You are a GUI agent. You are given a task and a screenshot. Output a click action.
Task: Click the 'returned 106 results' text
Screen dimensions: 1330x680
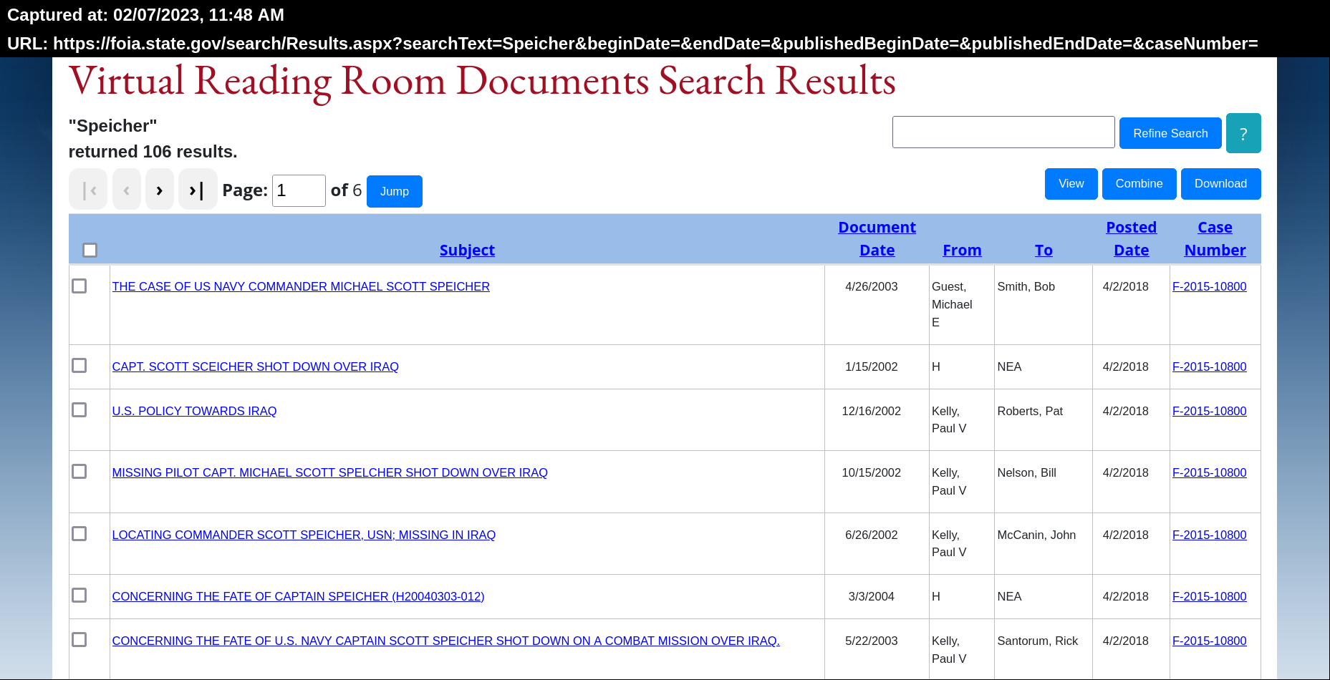pos(153,152)
